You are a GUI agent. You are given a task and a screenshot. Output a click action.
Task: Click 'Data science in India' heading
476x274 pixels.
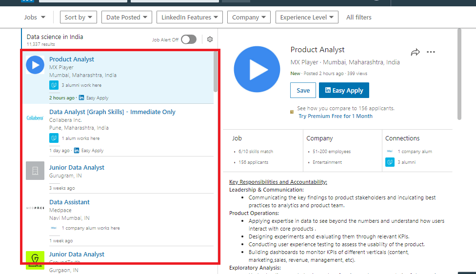55,37
